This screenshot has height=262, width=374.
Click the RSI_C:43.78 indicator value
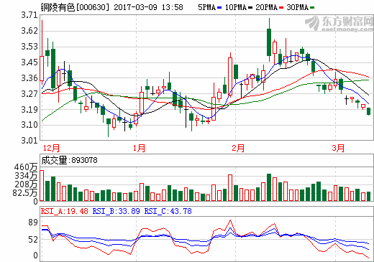point(168,211)
